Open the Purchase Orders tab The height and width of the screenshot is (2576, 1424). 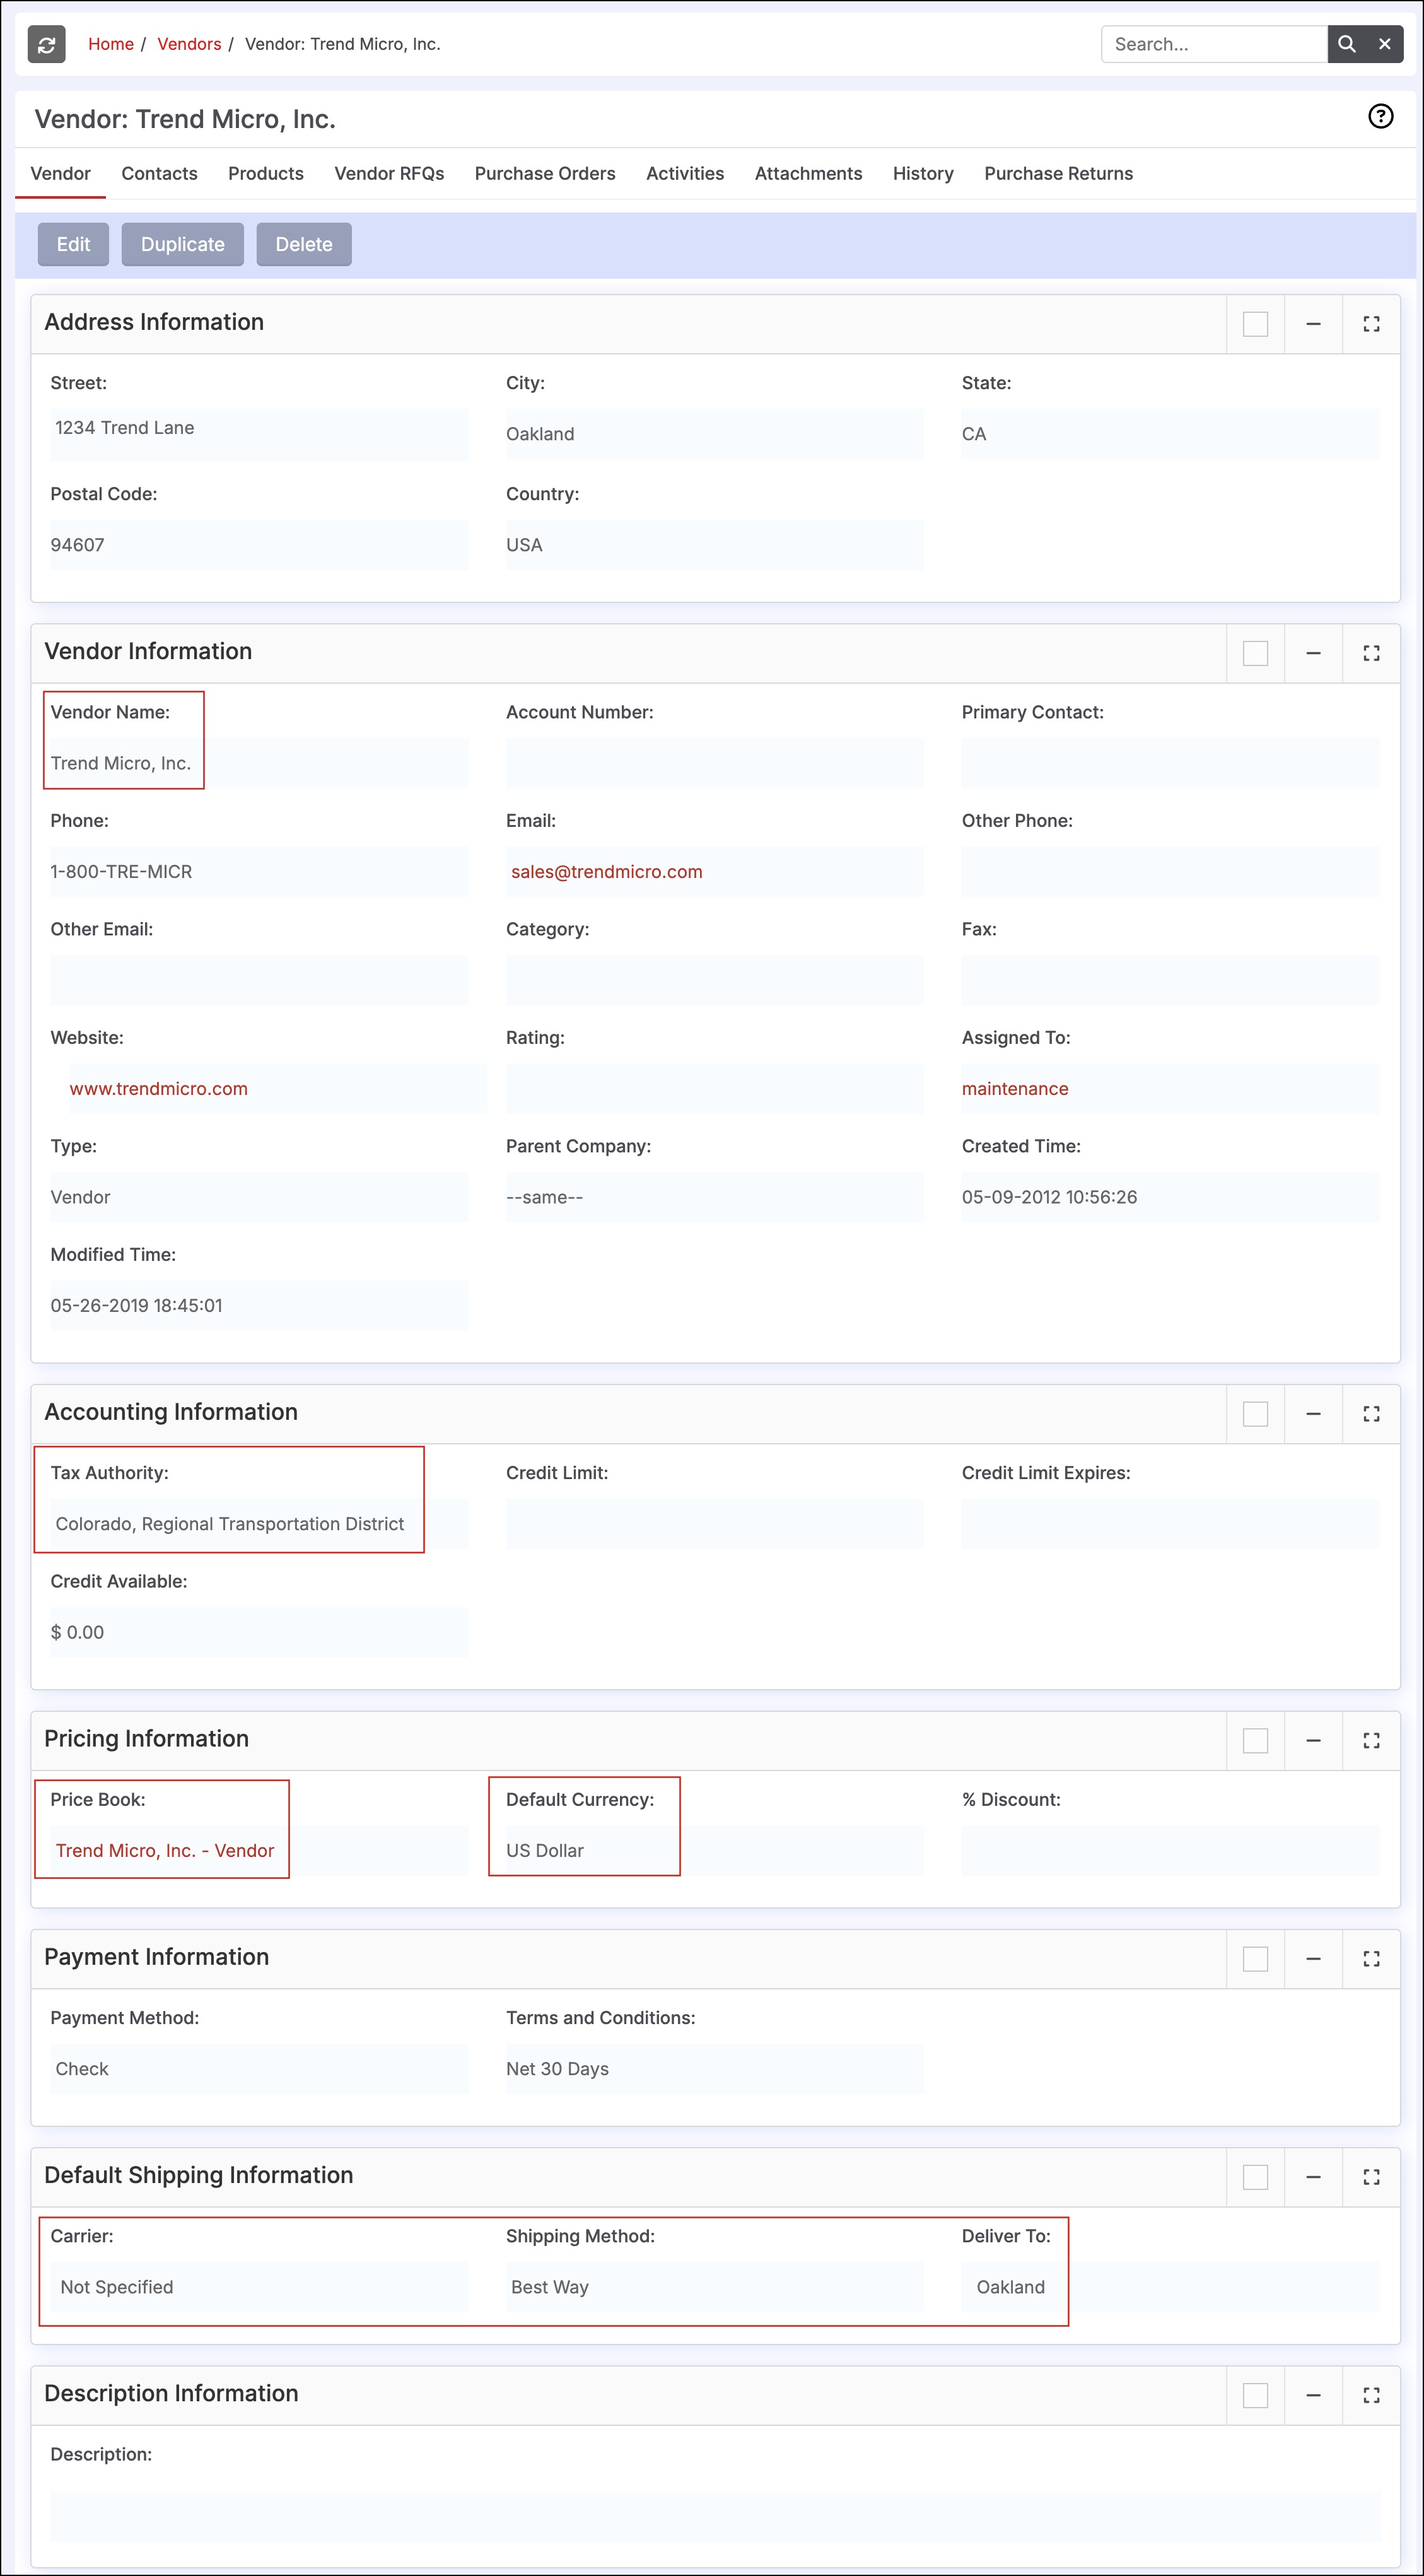(x=545, y=173)
